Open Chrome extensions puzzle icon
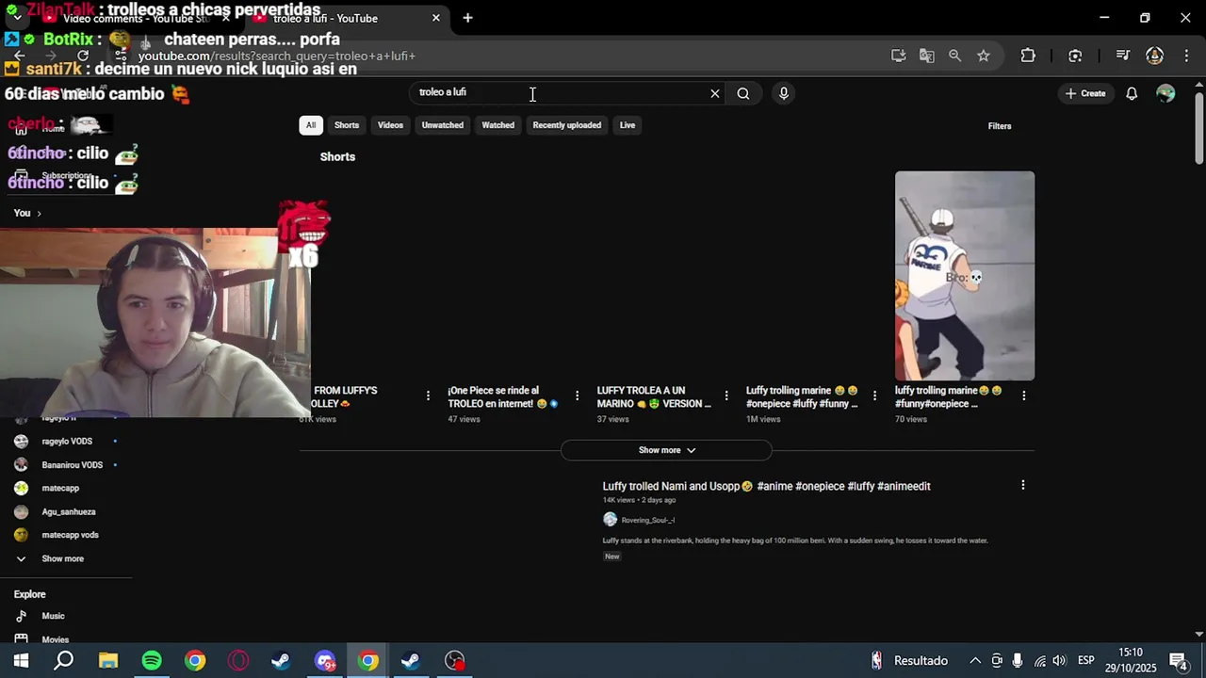Viewport: 1206px width, 678px height. click(1028, 56)
